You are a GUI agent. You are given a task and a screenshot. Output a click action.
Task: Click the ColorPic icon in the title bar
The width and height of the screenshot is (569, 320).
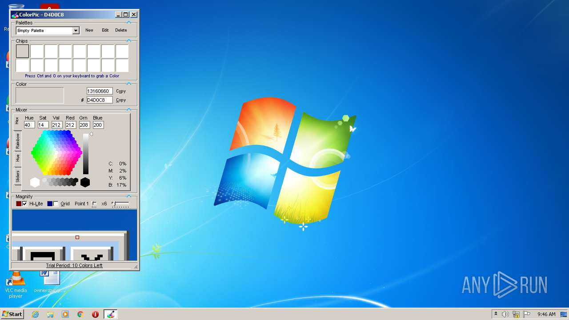[x=15, y=15]
